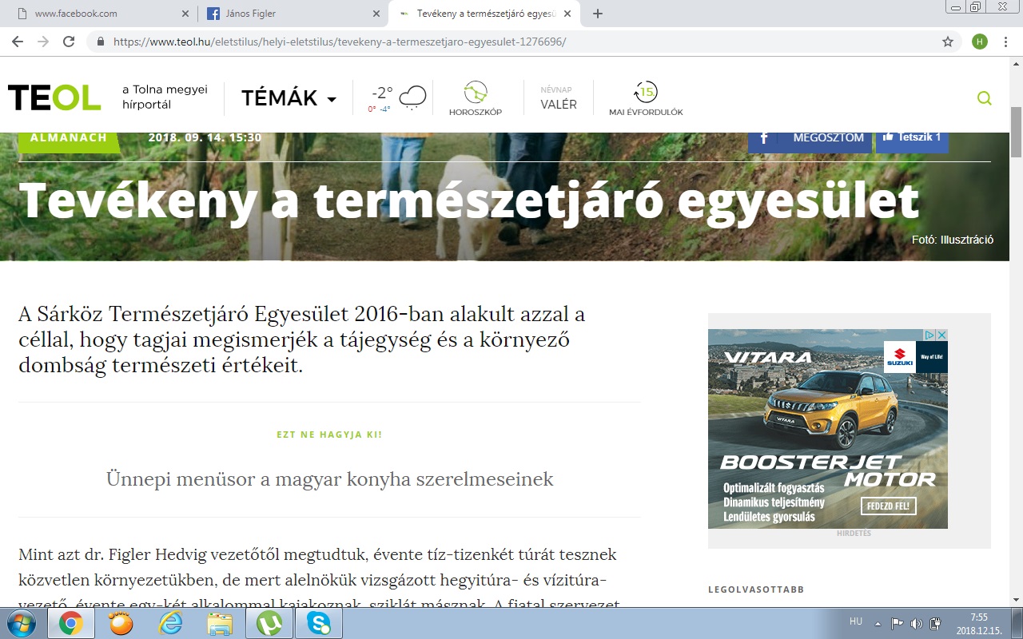1023x639 pixels.
Task: Click the Facebook MEGOSZTOM share button
Action: click(x=809, y=137)
